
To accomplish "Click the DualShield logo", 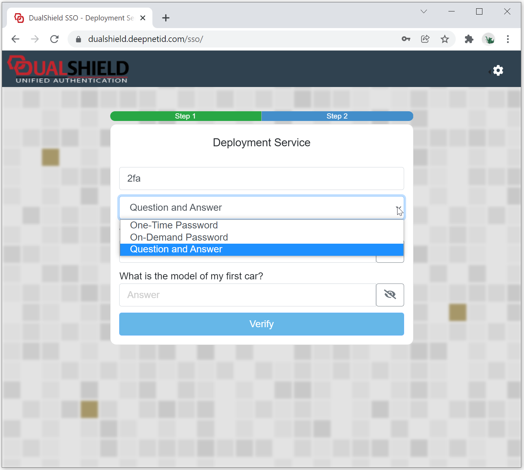I will pos(68,69).
